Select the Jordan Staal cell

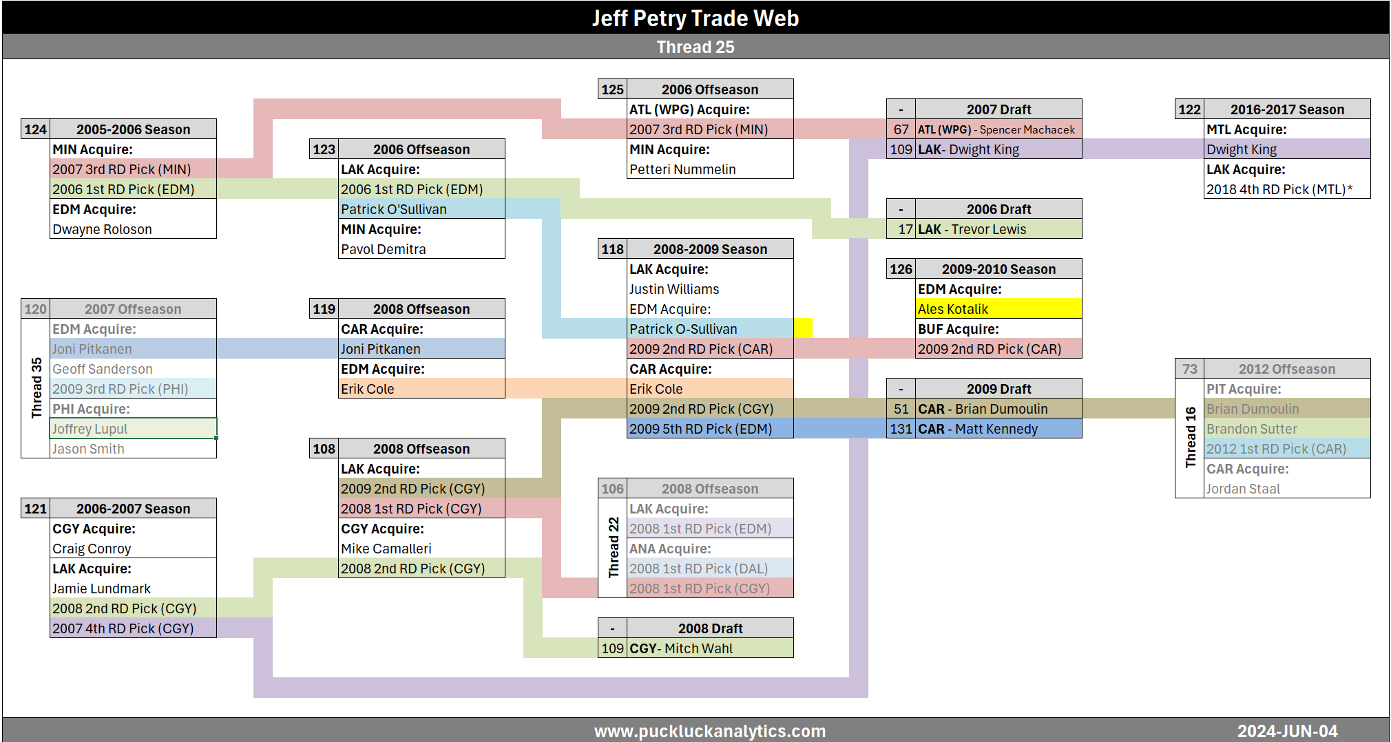(1286, 489)
